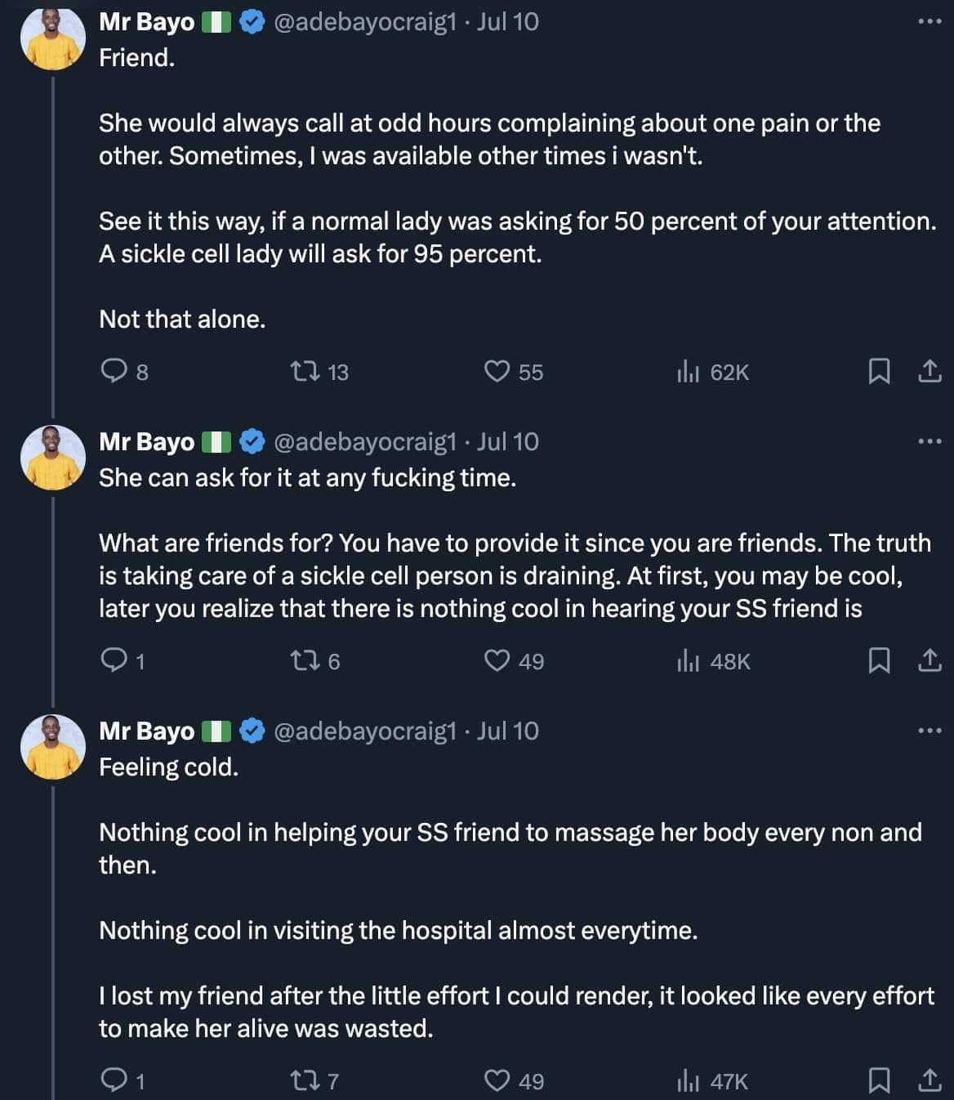Click Mr Bayo's avatar on second tweet
The width and height of the screenshot is (954, 1100).
pos(53,458)
